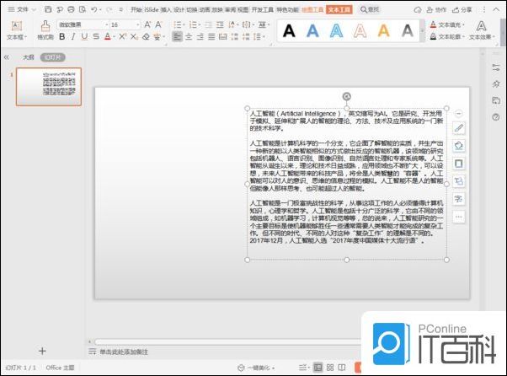Switch to the 开发工具 Developer tab
Image resolution: width=507 pixels, height=376 pixels.
pyautogui.click(x=263, y=10)
